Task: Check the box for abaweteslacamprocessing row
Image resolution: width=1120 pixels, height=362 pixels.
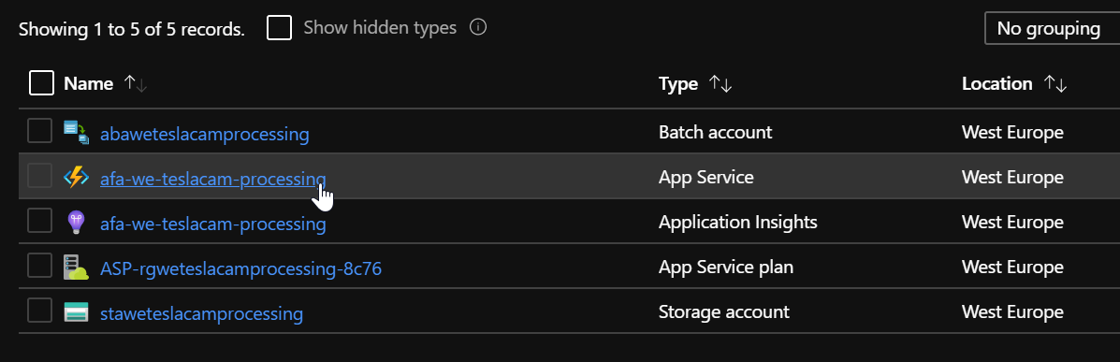Action: [x=40, y=131]
